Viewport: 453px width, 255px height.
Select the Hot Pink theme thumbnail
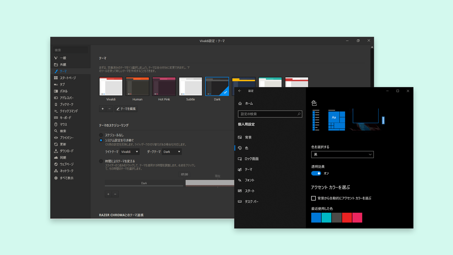(x=164, y=87)
